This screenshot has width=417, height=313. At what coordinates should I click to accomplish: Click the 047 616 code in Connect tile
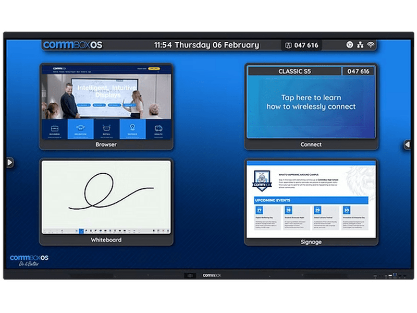click(358, 71)
